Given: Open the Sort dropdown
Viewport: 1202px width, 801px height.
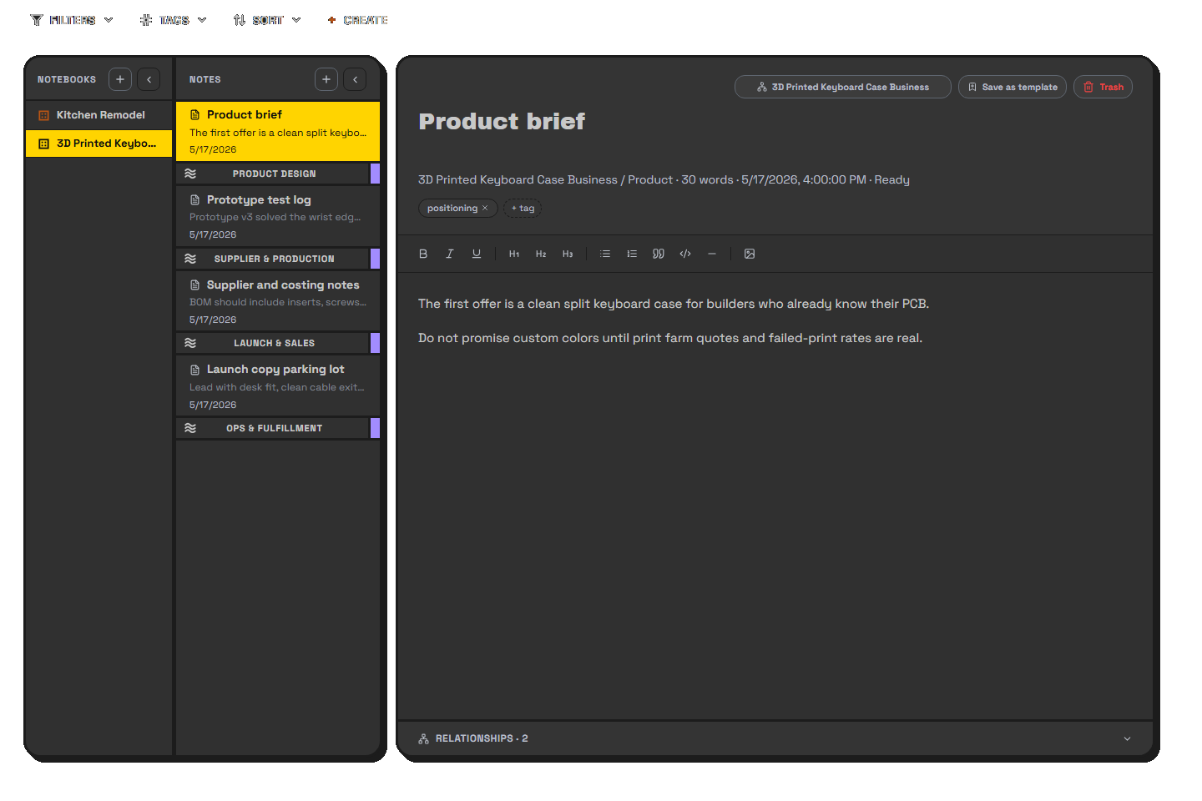Looking at the screenshot, I should click(x=267, y=20).
